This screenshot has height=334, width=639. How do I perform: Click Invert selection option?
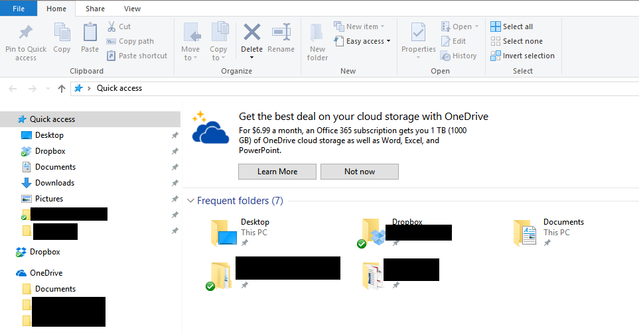pos(522,56)
